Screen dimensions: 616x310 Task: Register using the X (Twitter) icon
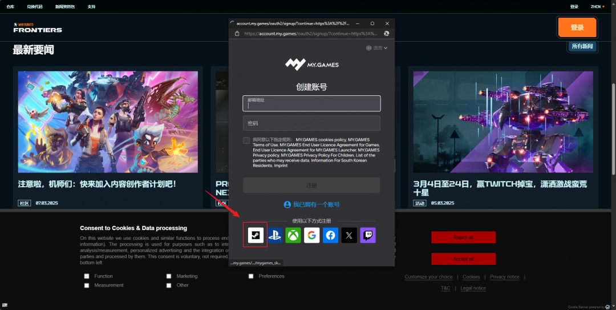[x=349, y=235]
